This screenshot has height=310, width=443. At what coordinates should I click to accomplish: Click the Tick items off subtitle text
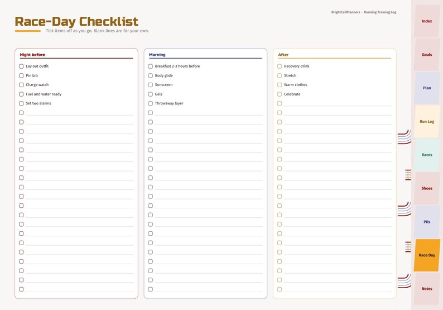pyautogui.click(x=97, y=31)
